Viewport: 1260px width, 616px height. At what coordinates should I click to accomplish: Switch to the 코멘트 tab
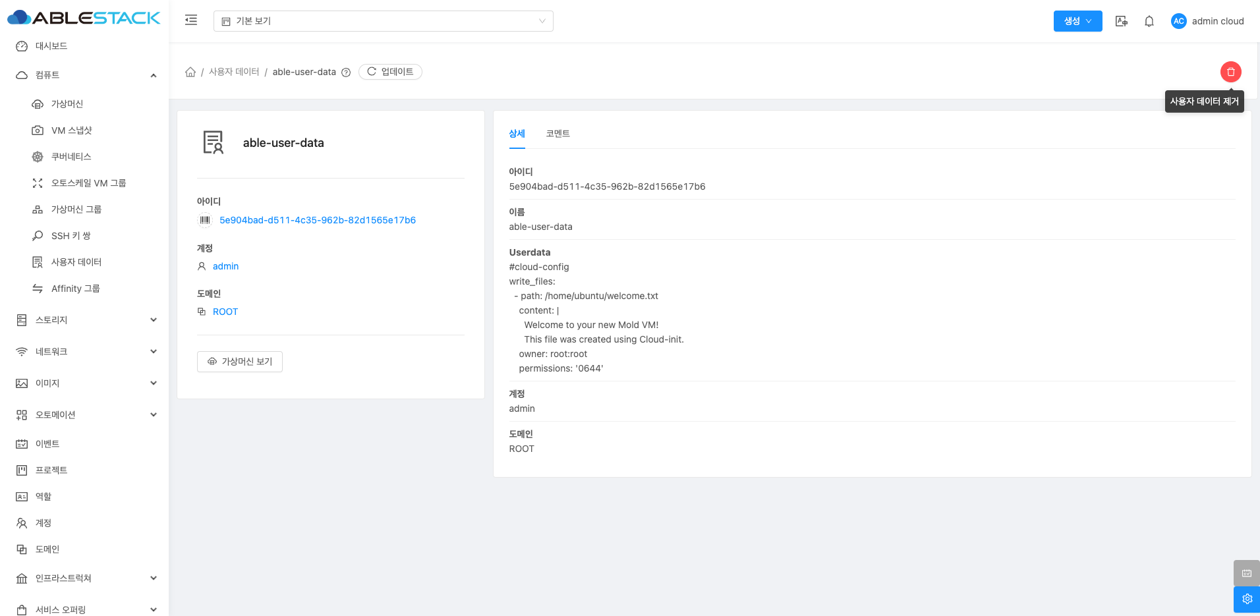pos(558,134)
